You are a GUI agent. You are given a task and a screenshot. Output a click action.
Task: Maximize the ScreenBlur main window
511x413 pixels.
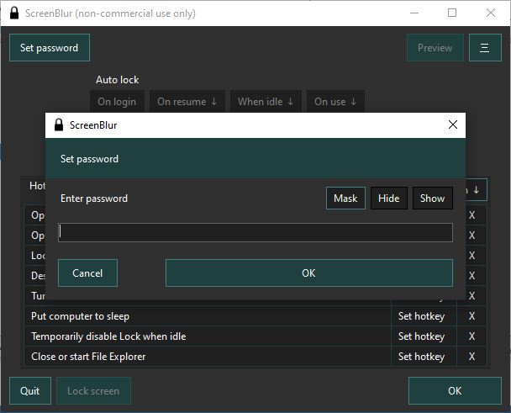452,13
